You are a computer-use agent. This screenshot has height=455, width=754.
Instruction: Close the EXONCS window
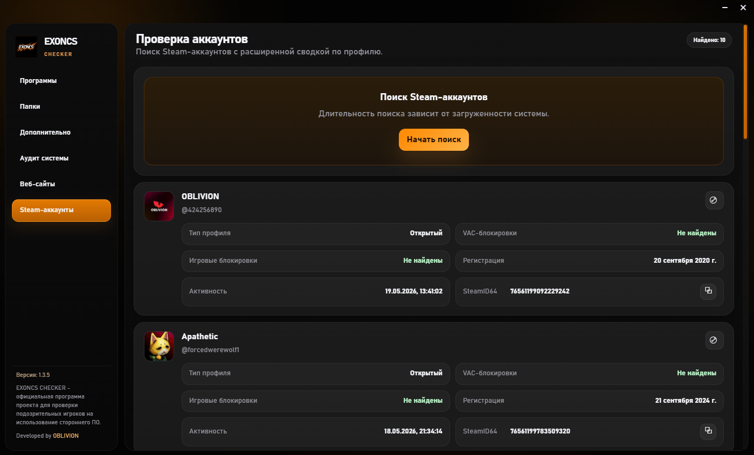[x=743, y=8]
